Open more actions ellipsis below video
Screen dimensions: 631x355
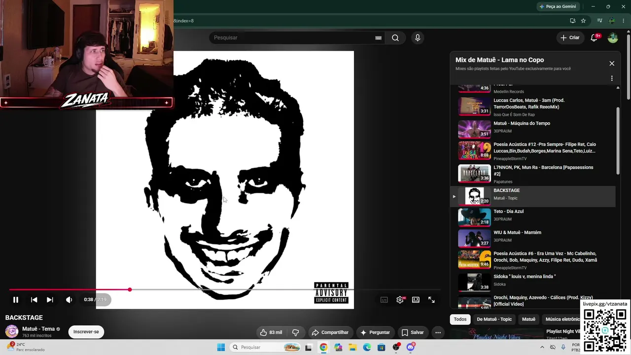coord(438,332)
